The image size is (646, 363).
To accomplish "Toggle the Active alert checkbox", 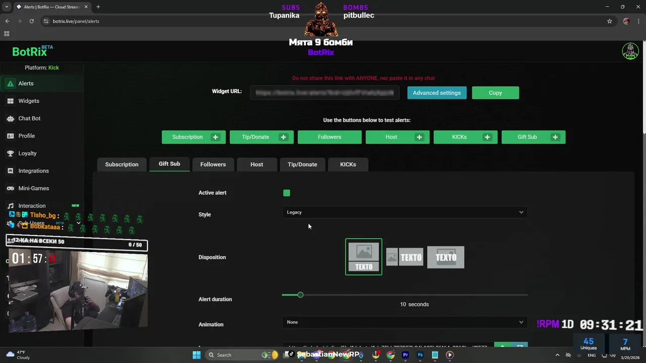I will point(287,193).
